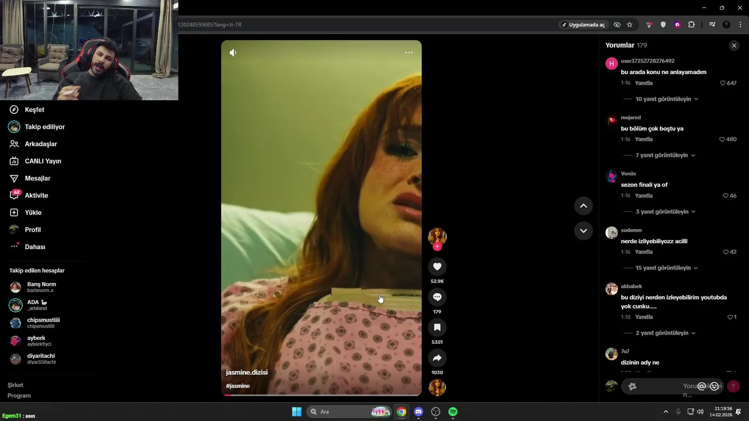Image resolution: width=749 pixels, height=421 pixels.
Task: Open Chrome's three-dot menu
Action: tap(740, 25)
